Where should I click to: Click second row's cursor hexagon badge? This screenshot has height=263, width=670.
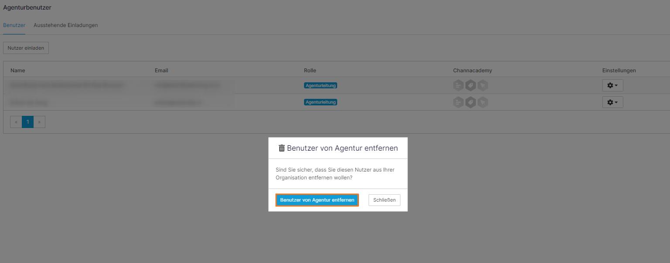pyautogui.click(x=482, y=102)
